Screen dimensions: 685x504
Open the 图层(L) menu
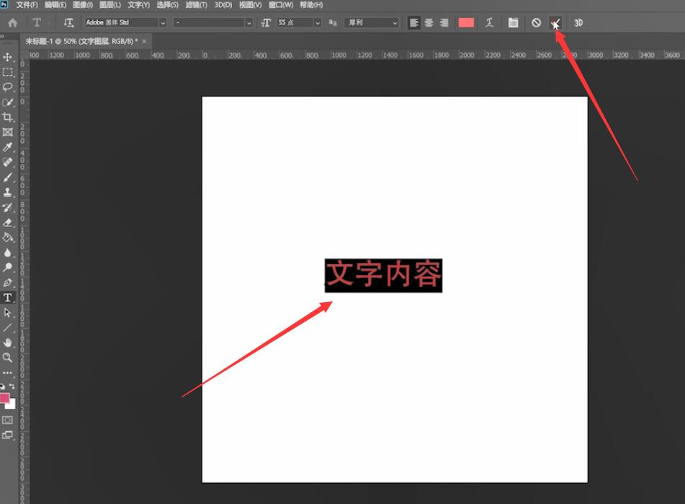pyautogui.click(x=110, y=5)
